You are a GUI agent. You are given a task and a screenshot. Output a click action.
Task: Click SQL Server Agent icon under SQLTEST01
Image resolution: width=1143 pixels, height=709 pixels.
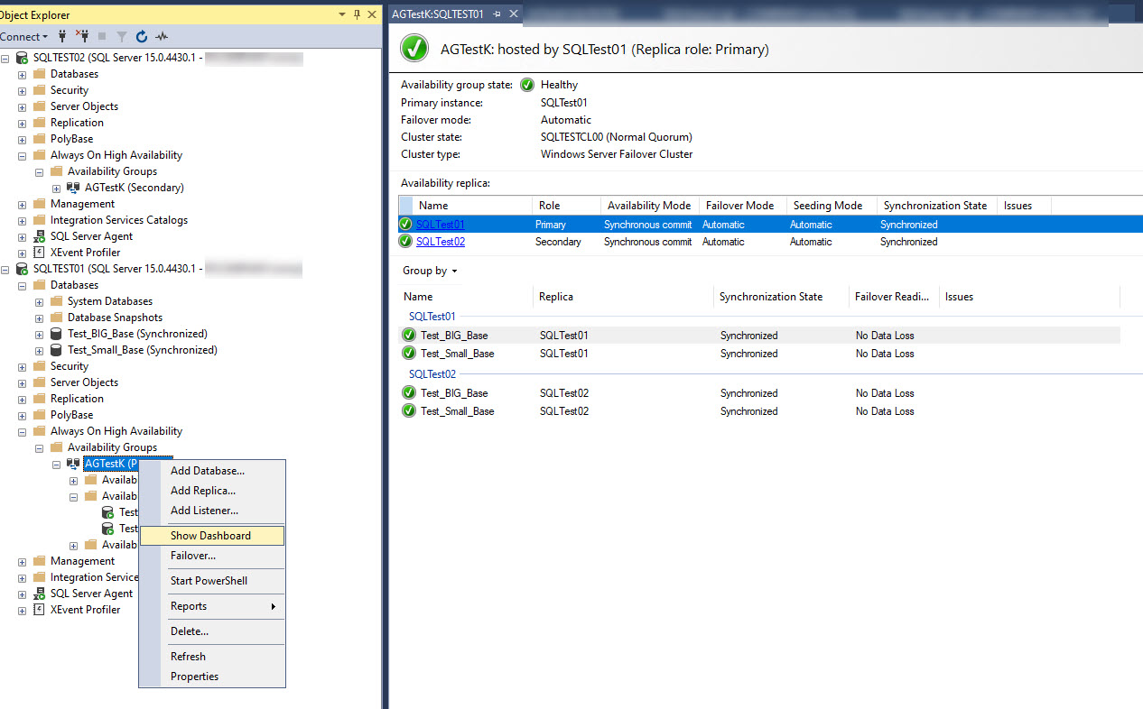(x=40, y=594)
